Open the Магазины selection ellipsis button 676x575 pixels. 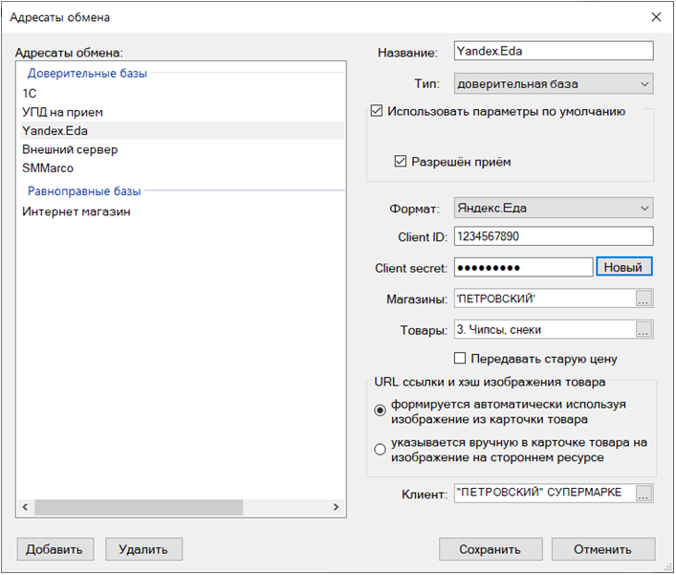coord(643,299)
